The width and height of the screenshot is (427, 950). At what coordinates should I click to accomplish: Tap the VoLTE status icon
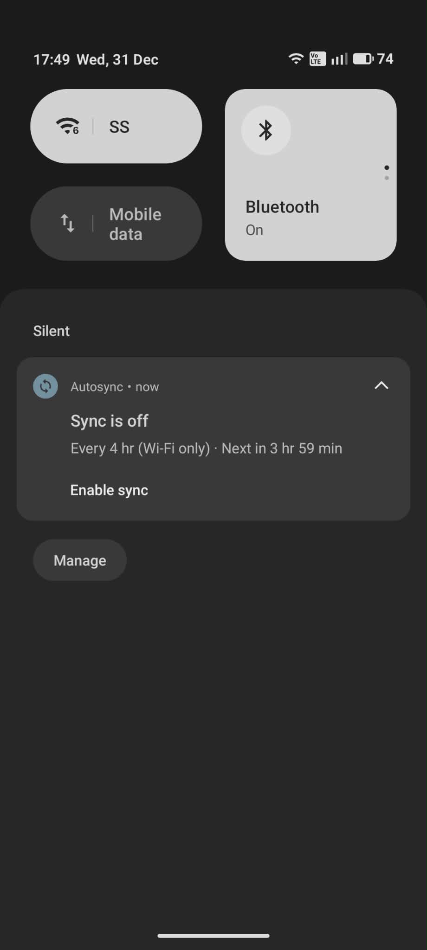click(x=317, y=59)
